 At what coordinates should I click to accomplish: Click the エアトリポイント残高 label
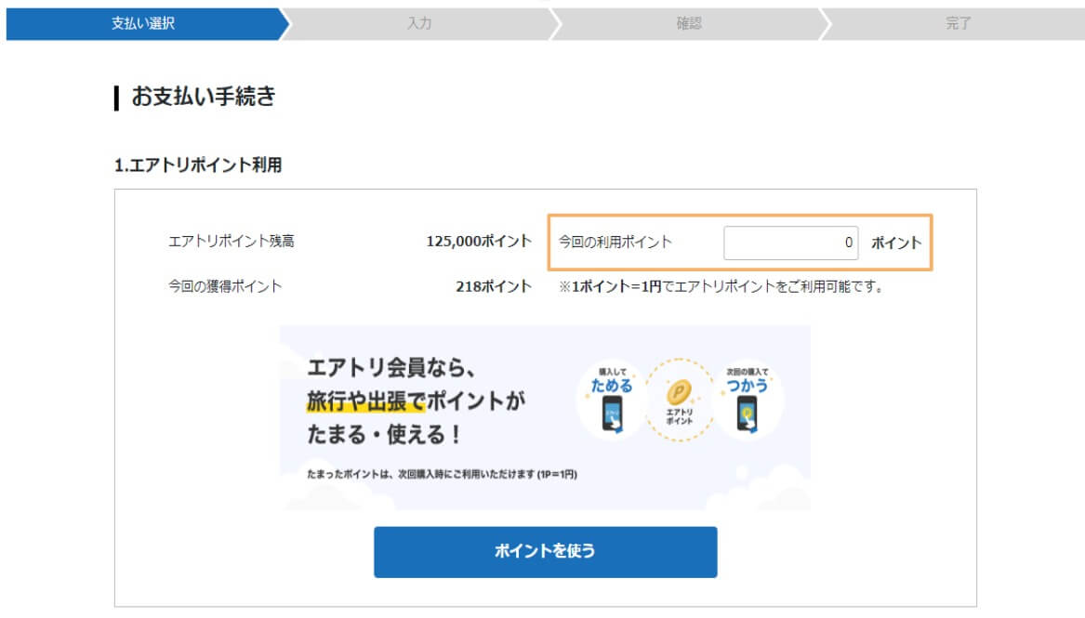tap(232, 242)
